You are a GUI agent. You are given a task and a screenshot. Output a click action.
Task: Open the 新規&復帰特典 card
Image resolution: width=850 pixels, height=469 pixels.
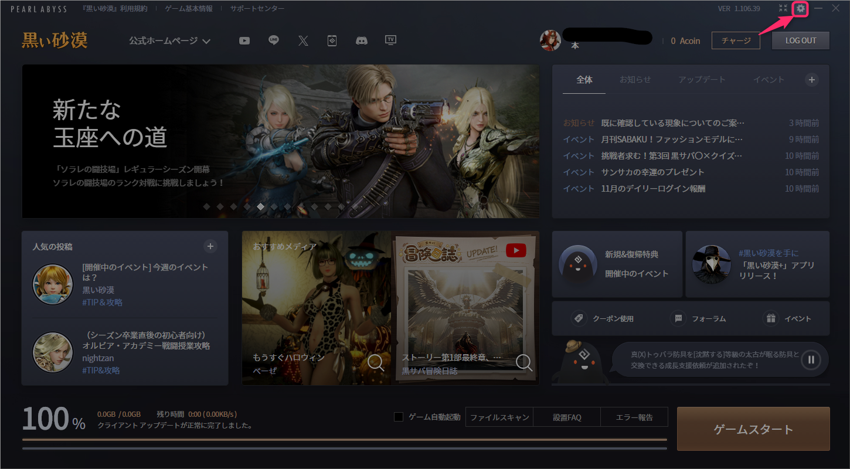coord(617,264)
